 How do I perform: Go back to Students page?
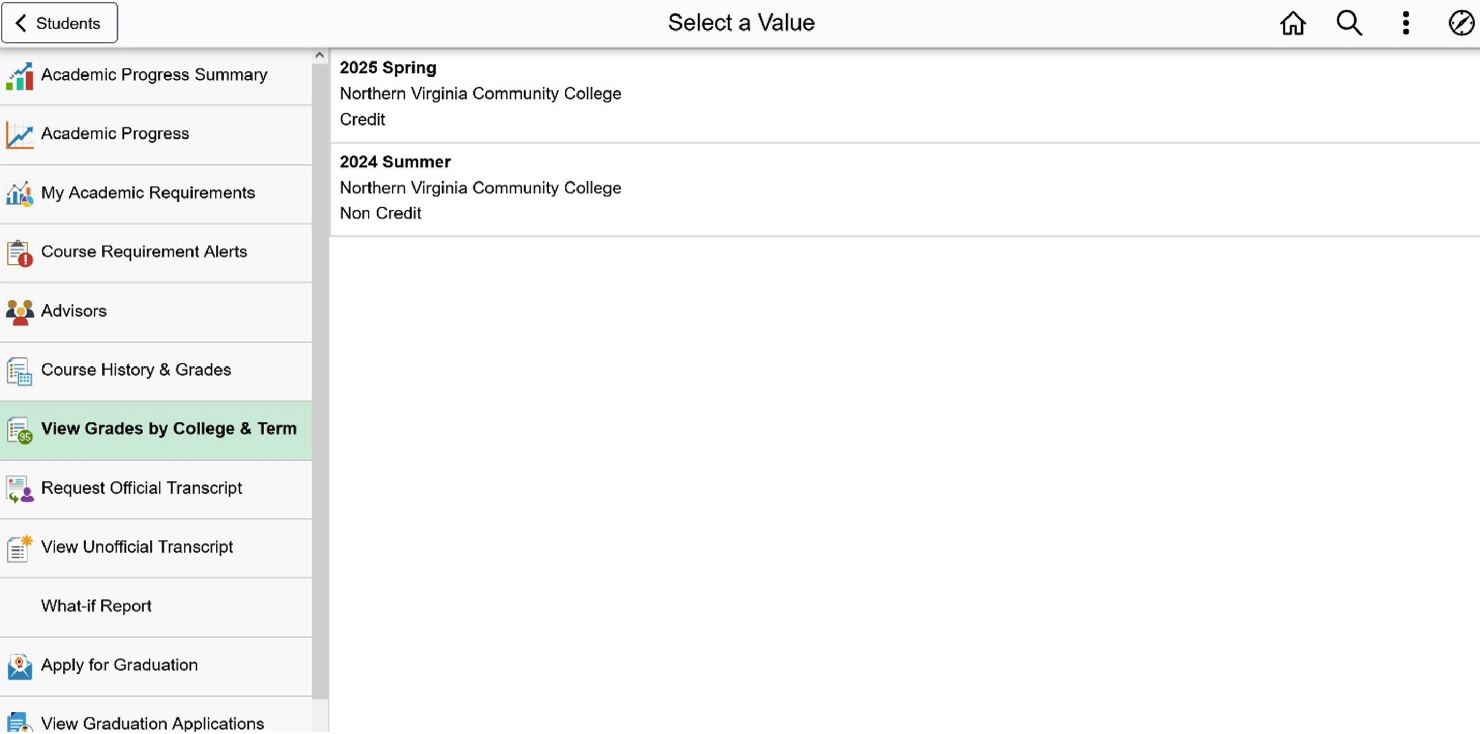[59, 23]
